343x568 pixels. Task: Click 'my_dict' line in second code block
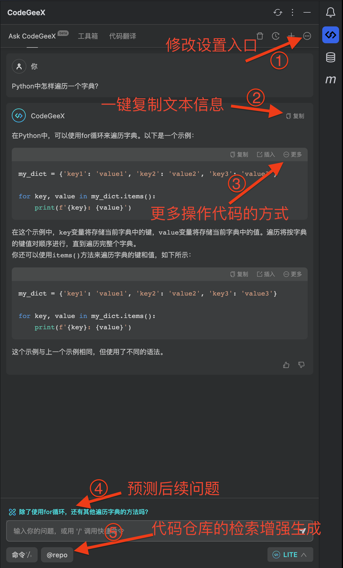(x=148, y=294)
